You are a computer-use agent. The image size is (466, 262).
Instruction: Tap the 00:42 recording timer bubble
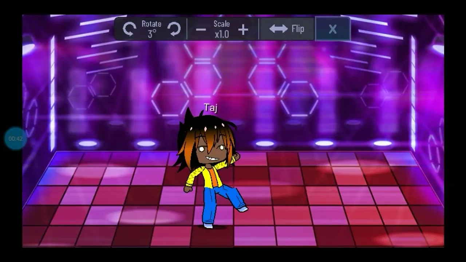pyautogui.click(x=16, y=139)
